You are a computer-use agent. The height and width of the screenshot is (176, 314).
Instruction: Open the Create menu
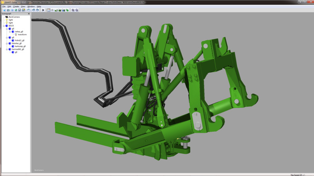[x=16, y=7]
